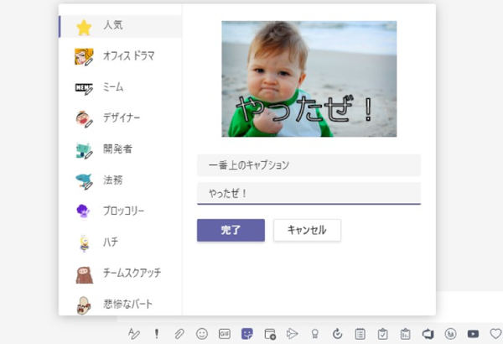The height and width of the screenshot is (344, 503).
Task: Confirm the meme with the 完了 button
Action: (x=231, y=230)
